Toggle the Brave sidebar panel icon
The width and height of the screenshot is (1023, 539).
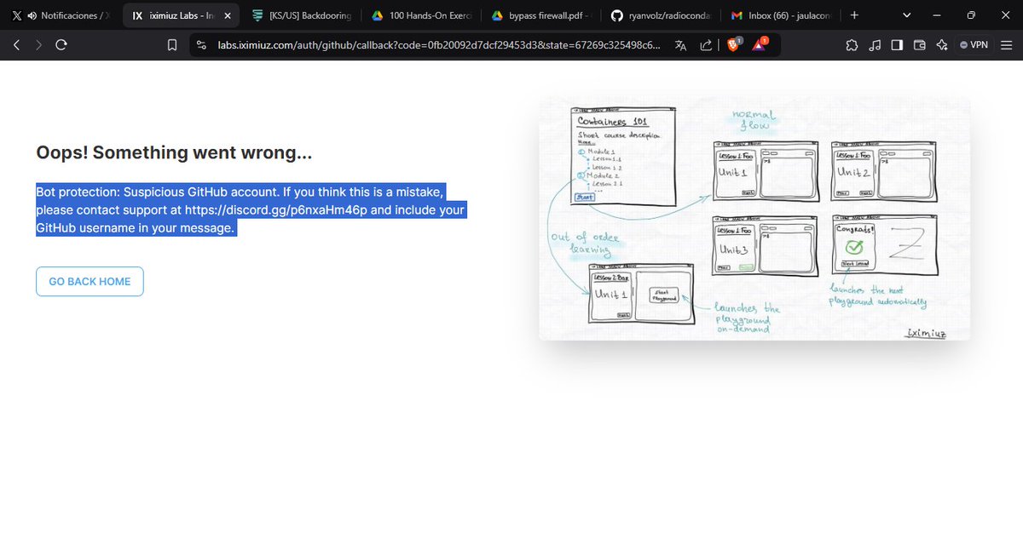coord(897,44)
